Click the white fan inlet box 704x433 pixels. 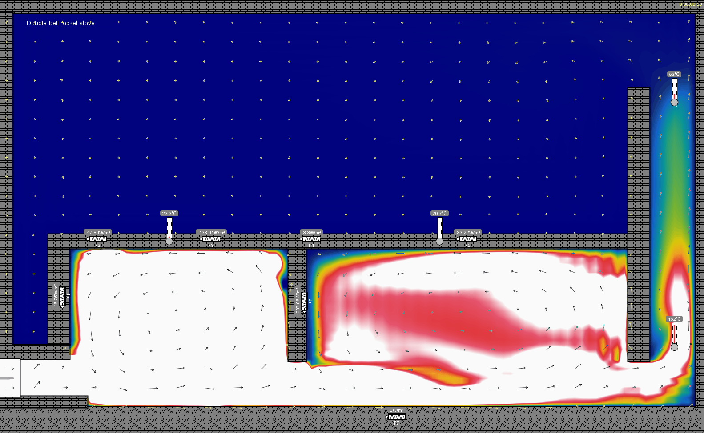click(10, 378)
